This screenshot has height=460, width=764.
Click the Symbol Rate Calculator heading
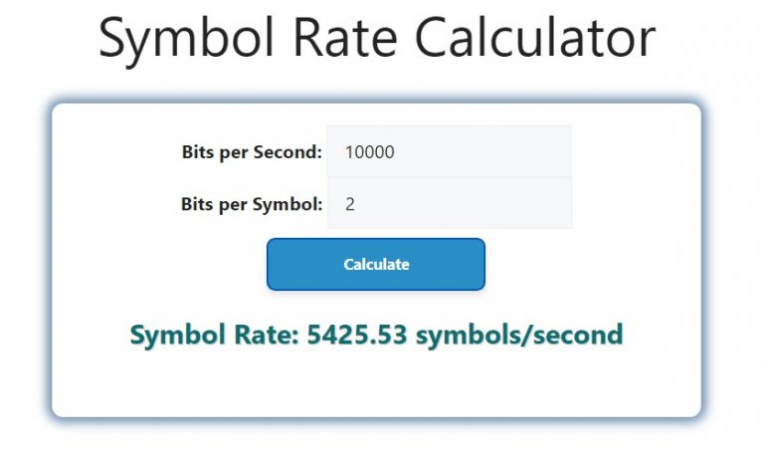pyautogui.click(x=377, y=39)
